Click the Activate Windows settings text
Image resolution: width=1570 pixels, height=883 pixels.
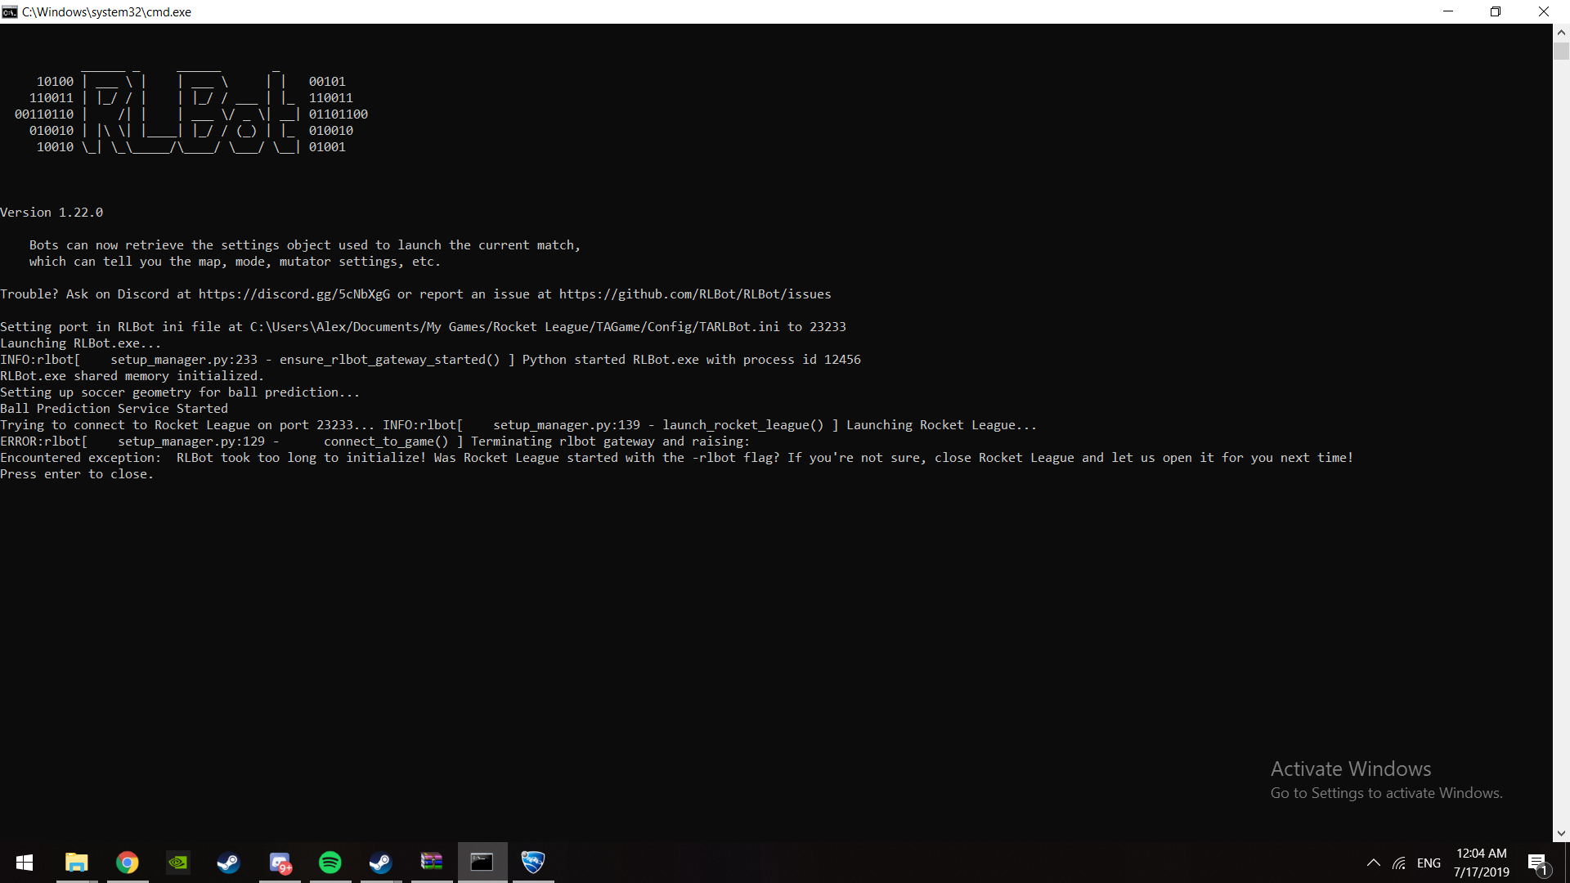coord(1386,792)
